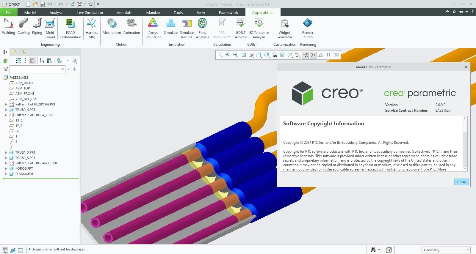
Task: Launch the Cabling application
Action: pyautogui.click(x=24, y=27)
